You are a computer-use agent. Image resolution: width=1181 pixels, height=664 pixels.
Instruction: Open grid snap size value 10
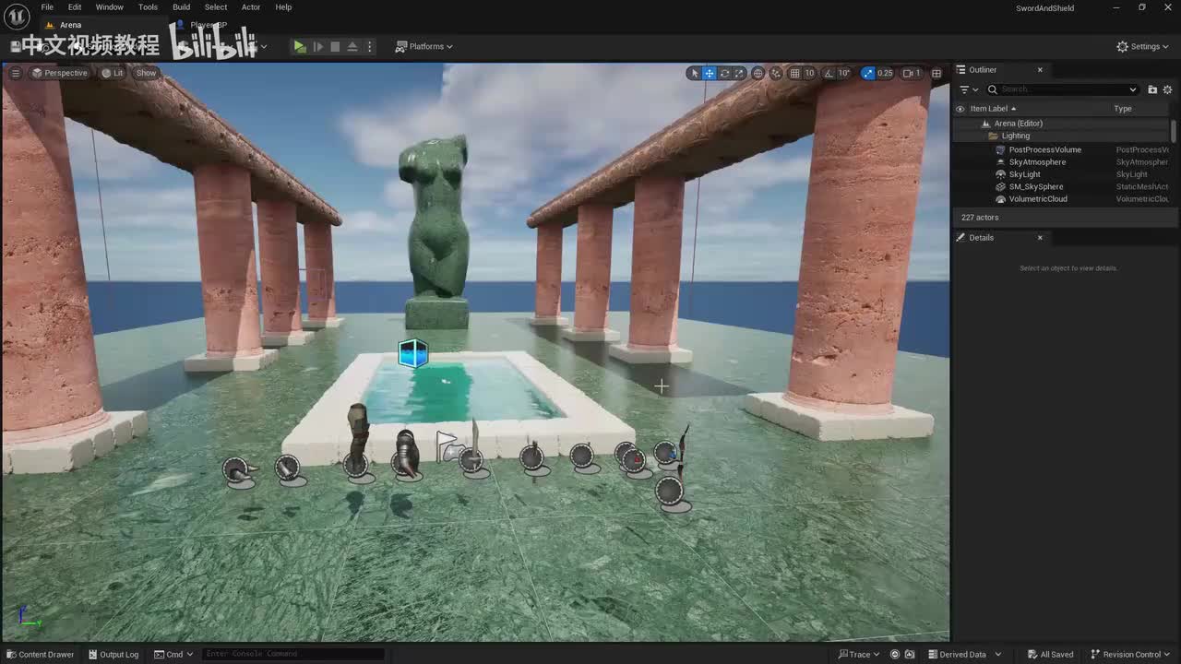click(809, 73)
